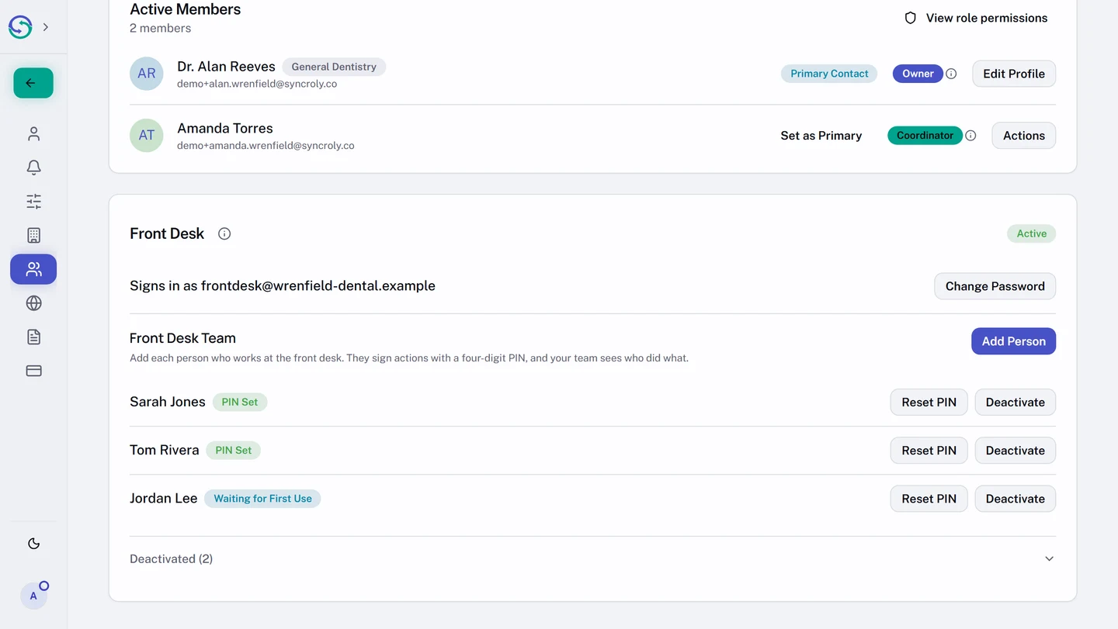This screenshot has height=629, width=1118.
Task: Click the info icon beside Front Desk heading
Action: [224, 233]
